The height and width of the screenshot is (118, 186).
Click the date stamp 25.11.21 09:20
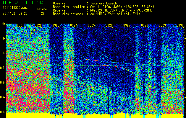(15, 14)
